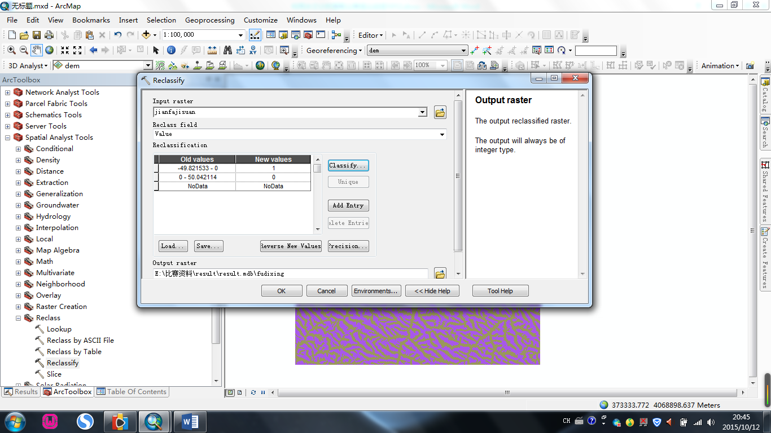Image resolution: width=771 pixels, height=433 pixels.
Task: Collapse the Reclass toolset
Action: (18, 318)
